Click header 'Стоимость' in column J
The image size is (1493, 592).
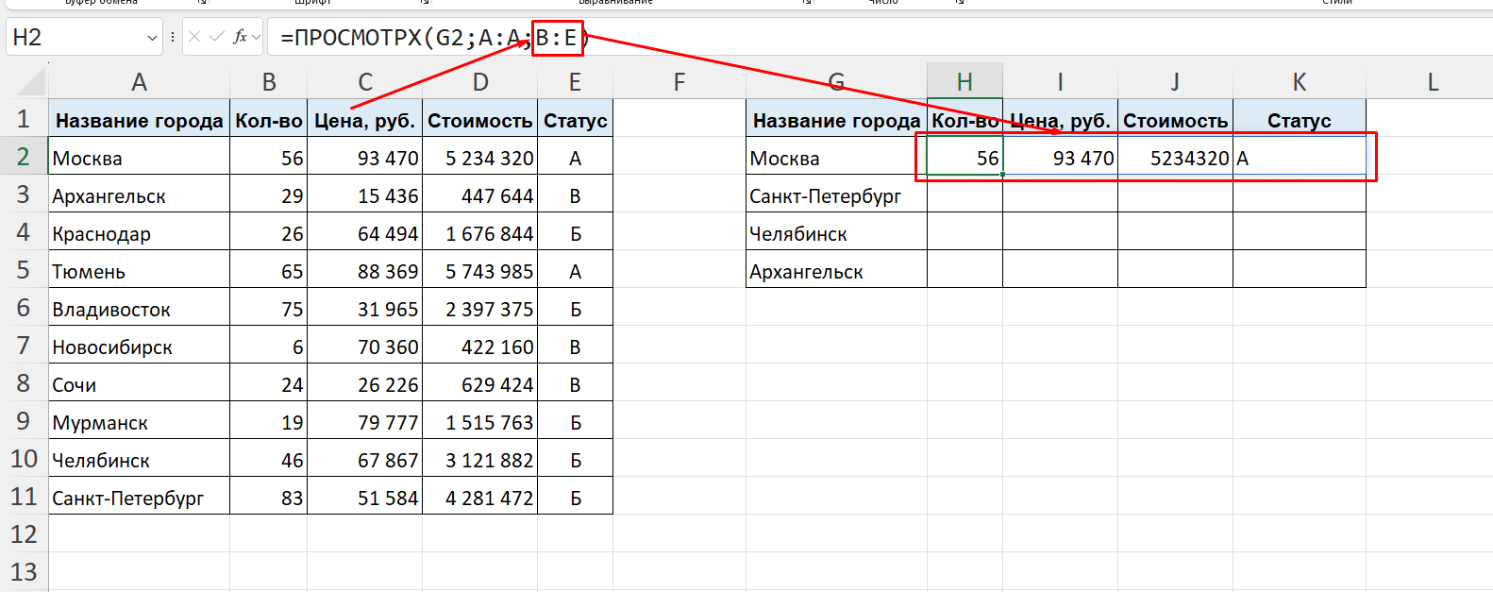(1175, 119)
